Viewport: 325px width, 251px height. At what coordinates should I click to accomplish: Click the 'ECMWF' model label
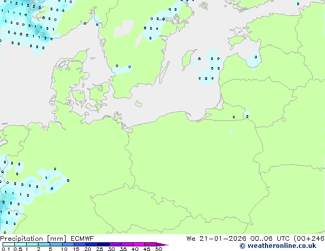point(83,239)
